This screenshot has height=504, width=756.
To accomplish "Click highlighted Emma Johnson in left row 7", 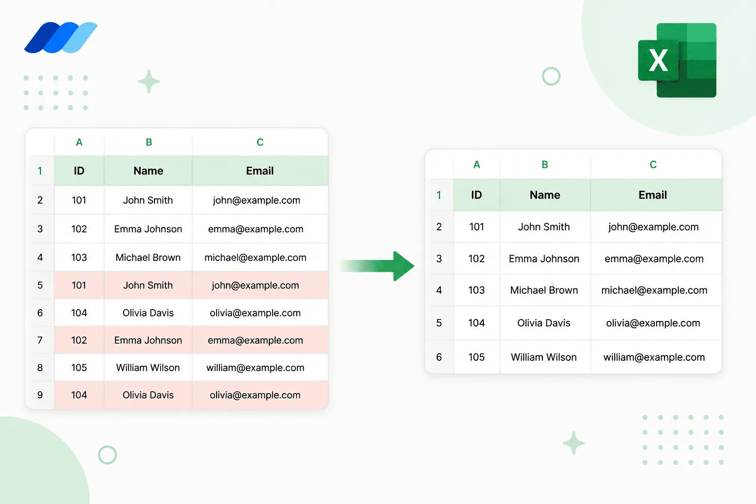I will [148, 340].
